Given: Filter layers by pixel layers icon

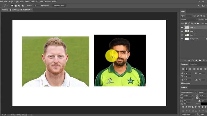Looking at the screenshot, I should 194,16.
